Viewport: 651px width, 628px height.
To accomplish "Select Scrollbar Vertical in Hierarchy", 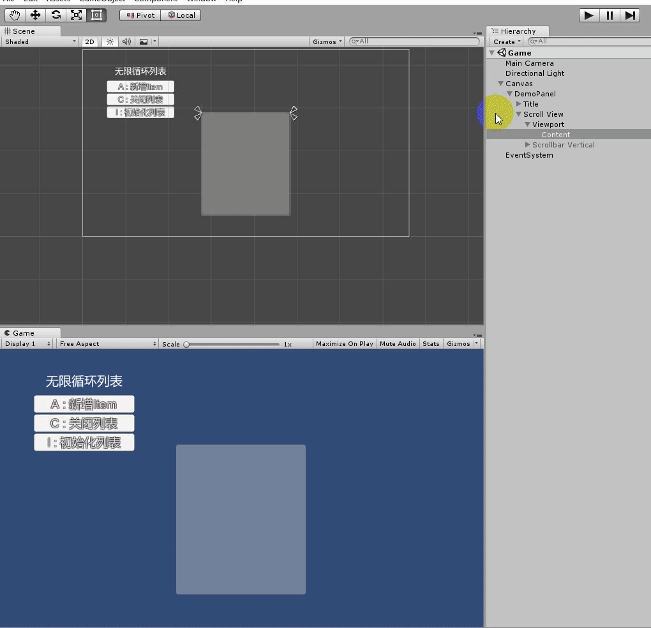I will pyautogui.click(x=564, y=145).
